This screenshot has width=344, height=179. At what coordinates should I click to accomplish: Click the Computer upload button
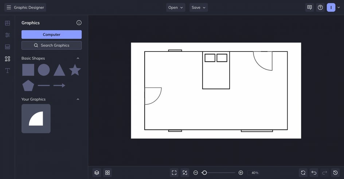[51, 35]
